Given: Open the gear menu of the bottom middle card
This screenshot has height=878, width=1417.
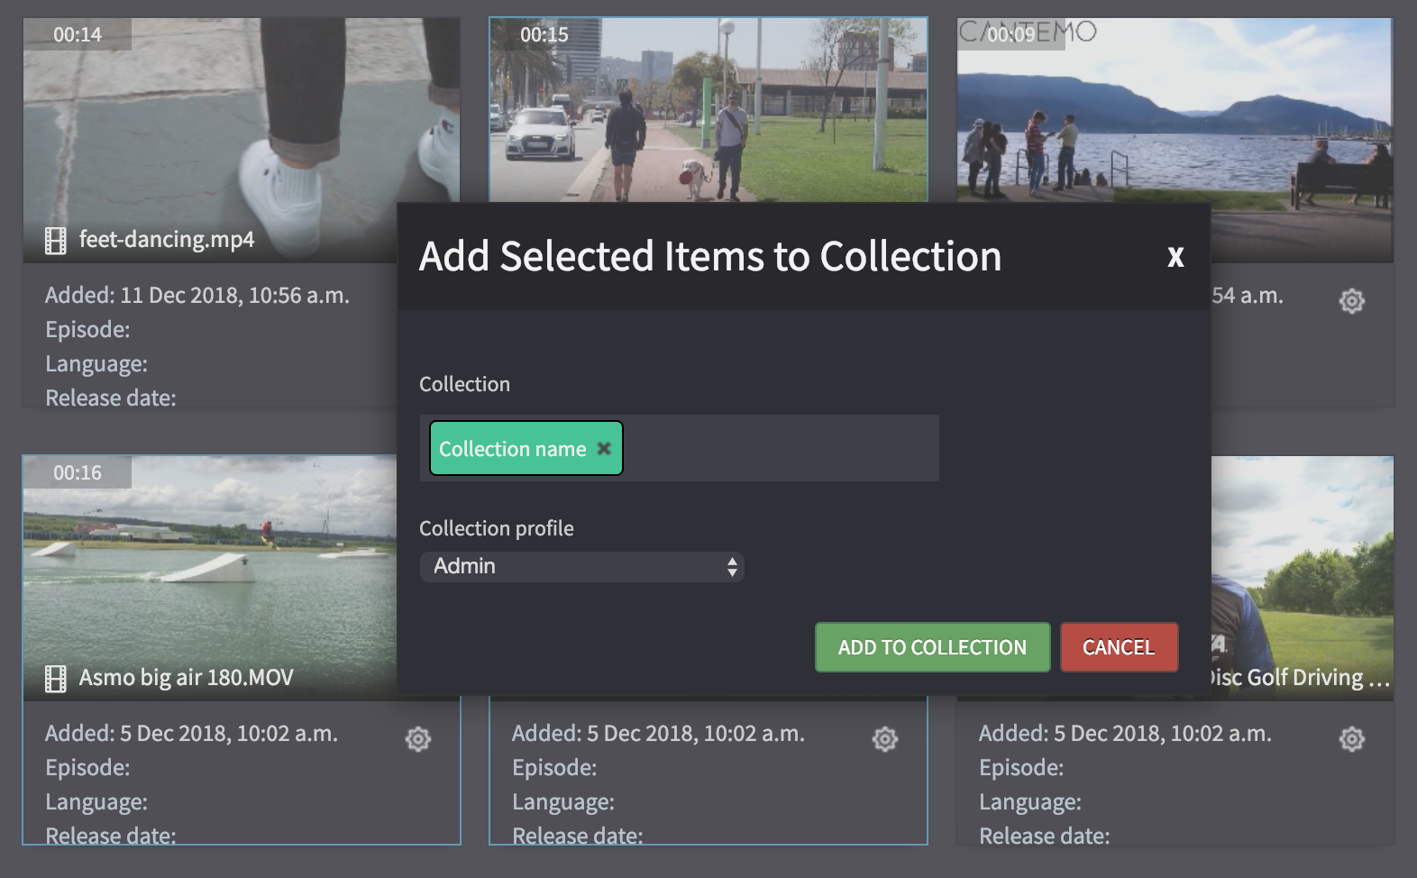Looking at the screenshot, I should [x=885, y=739].
